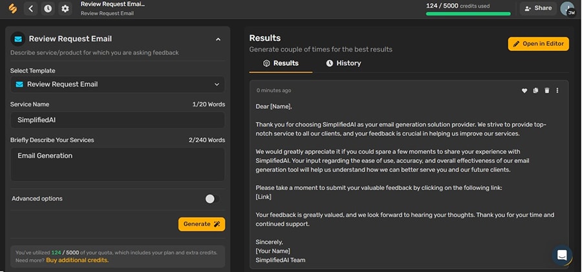Click Buy additional credits link
582x272 pixels.
coord(77,260)
